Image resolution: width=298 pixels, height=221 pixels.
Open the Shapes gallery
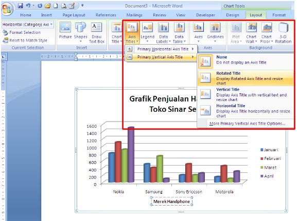click(81, 32)
